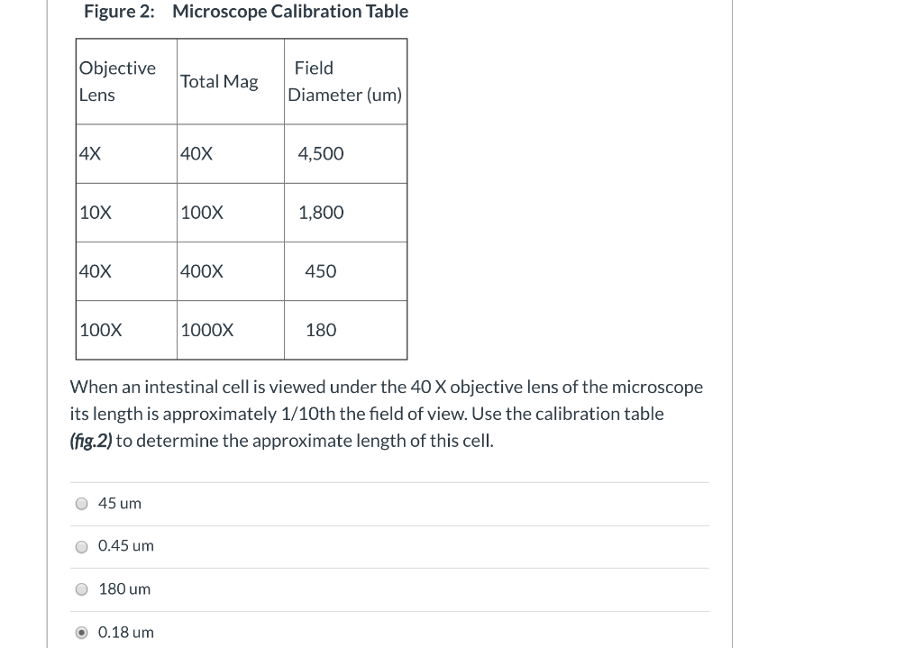Click the 40X objective lens table cell
The width and height of the screenshot is (923, 648).
click(93, 270)
